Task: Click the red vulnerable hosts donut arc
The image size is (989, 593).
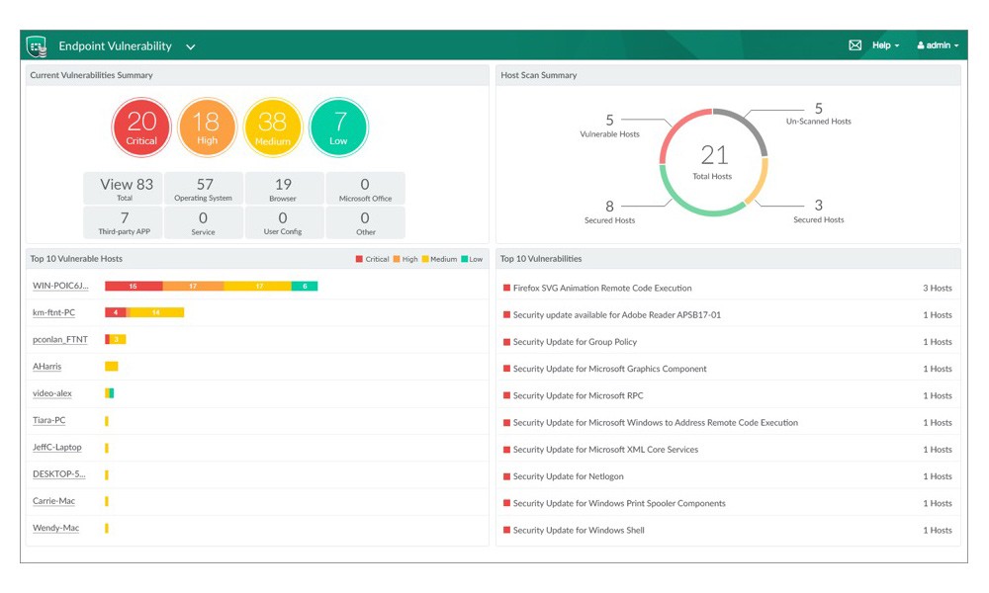Action: pos(676,127)
